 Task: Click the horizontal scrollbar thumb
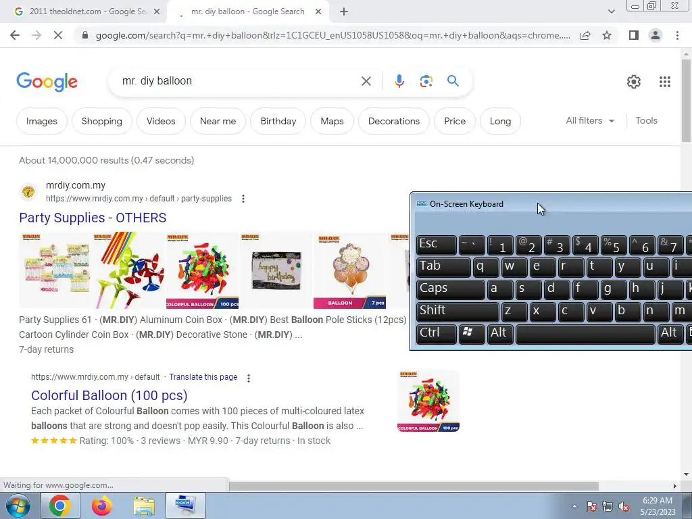[x=414, y=486]
